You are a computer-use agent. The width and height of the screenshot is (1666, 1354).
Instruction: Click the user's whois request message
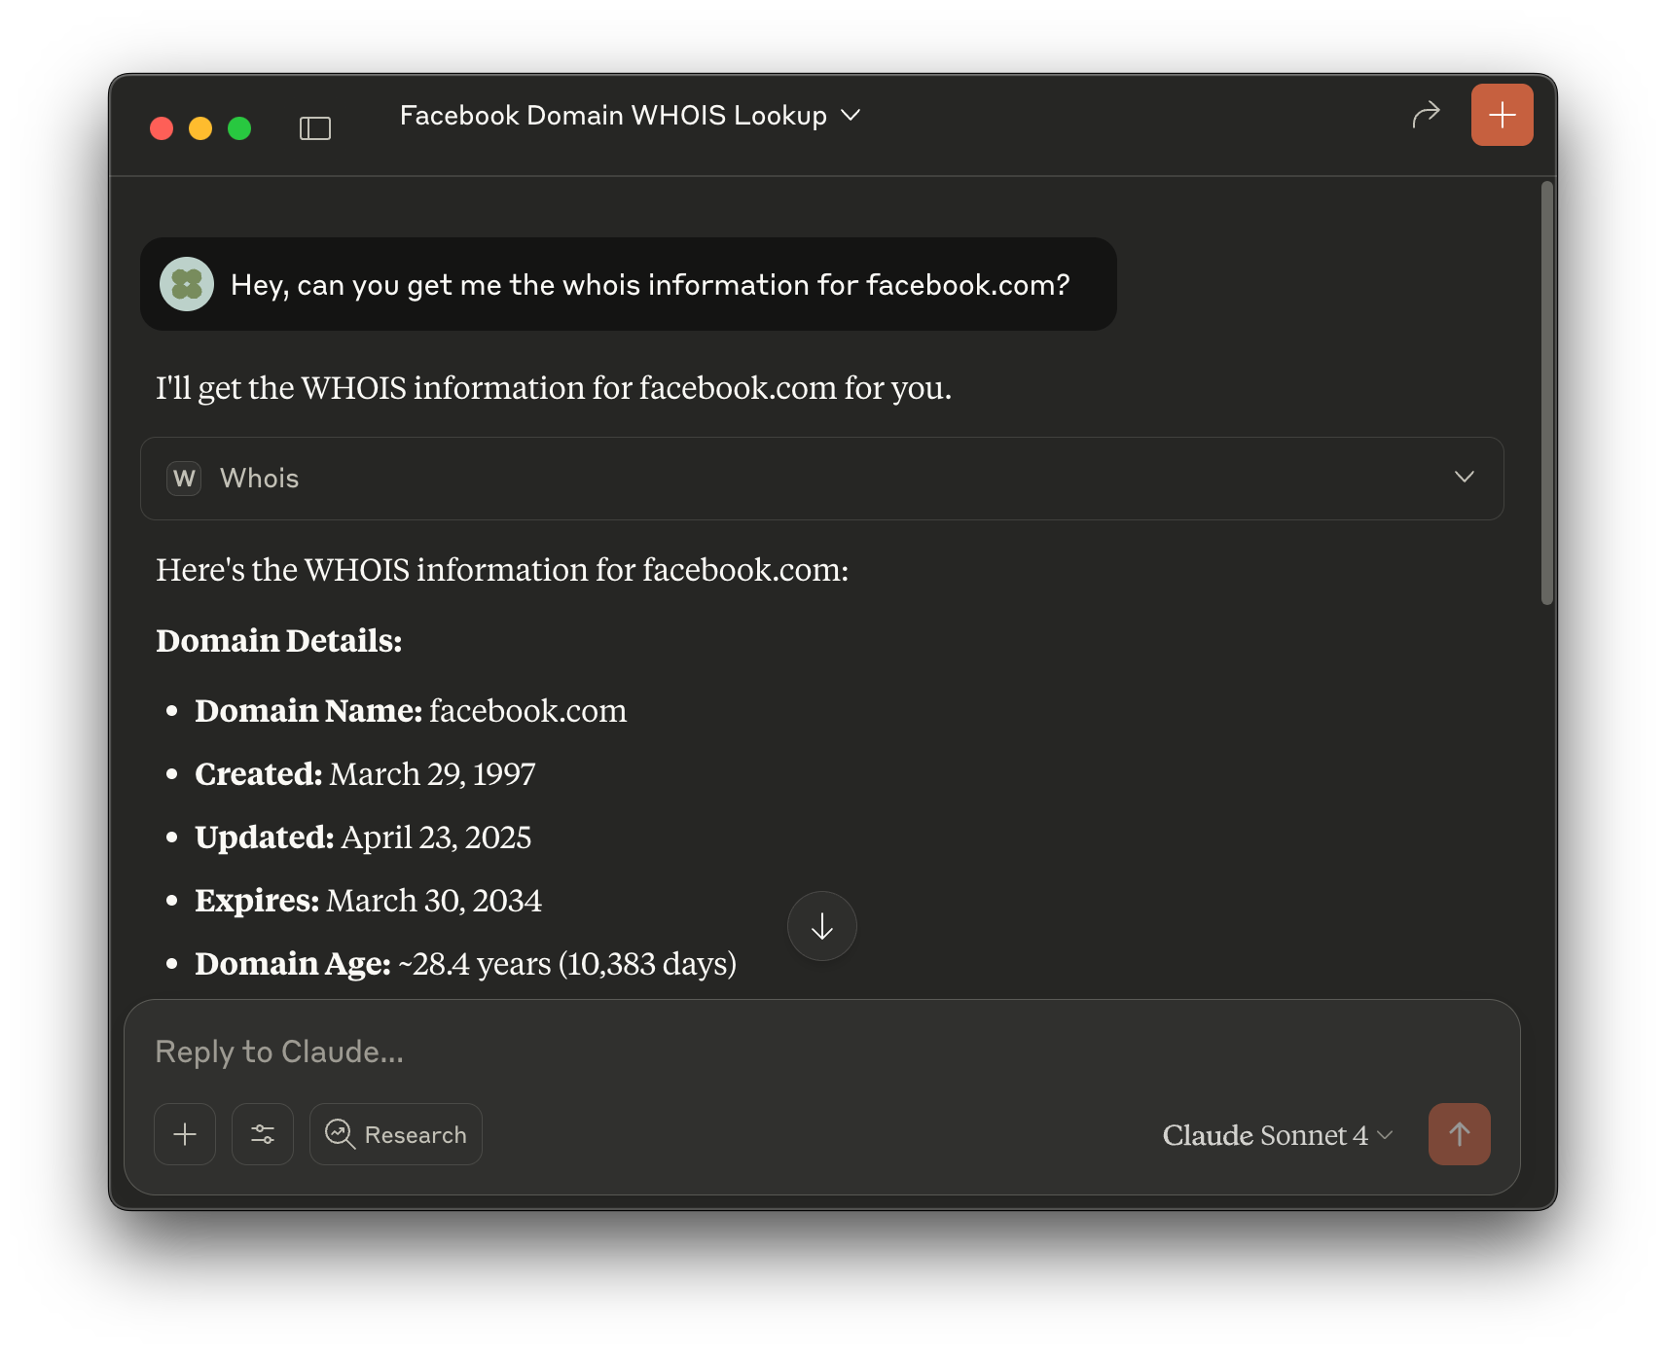click(649, 285)
